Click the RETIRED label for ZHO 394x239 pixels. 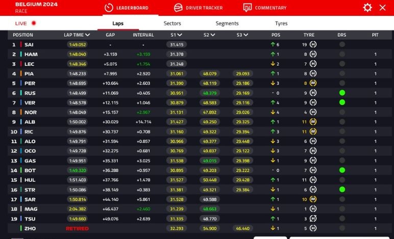[77, 228]
